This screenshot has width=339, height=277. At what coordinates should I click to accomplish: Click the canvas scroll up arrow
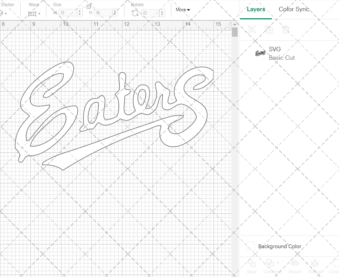[x=235, y=24]
